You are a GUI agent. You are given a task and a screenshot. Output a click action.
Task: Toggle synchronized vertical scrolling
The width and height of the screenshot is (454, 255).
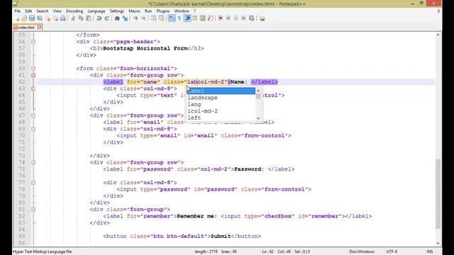[153, 18]
